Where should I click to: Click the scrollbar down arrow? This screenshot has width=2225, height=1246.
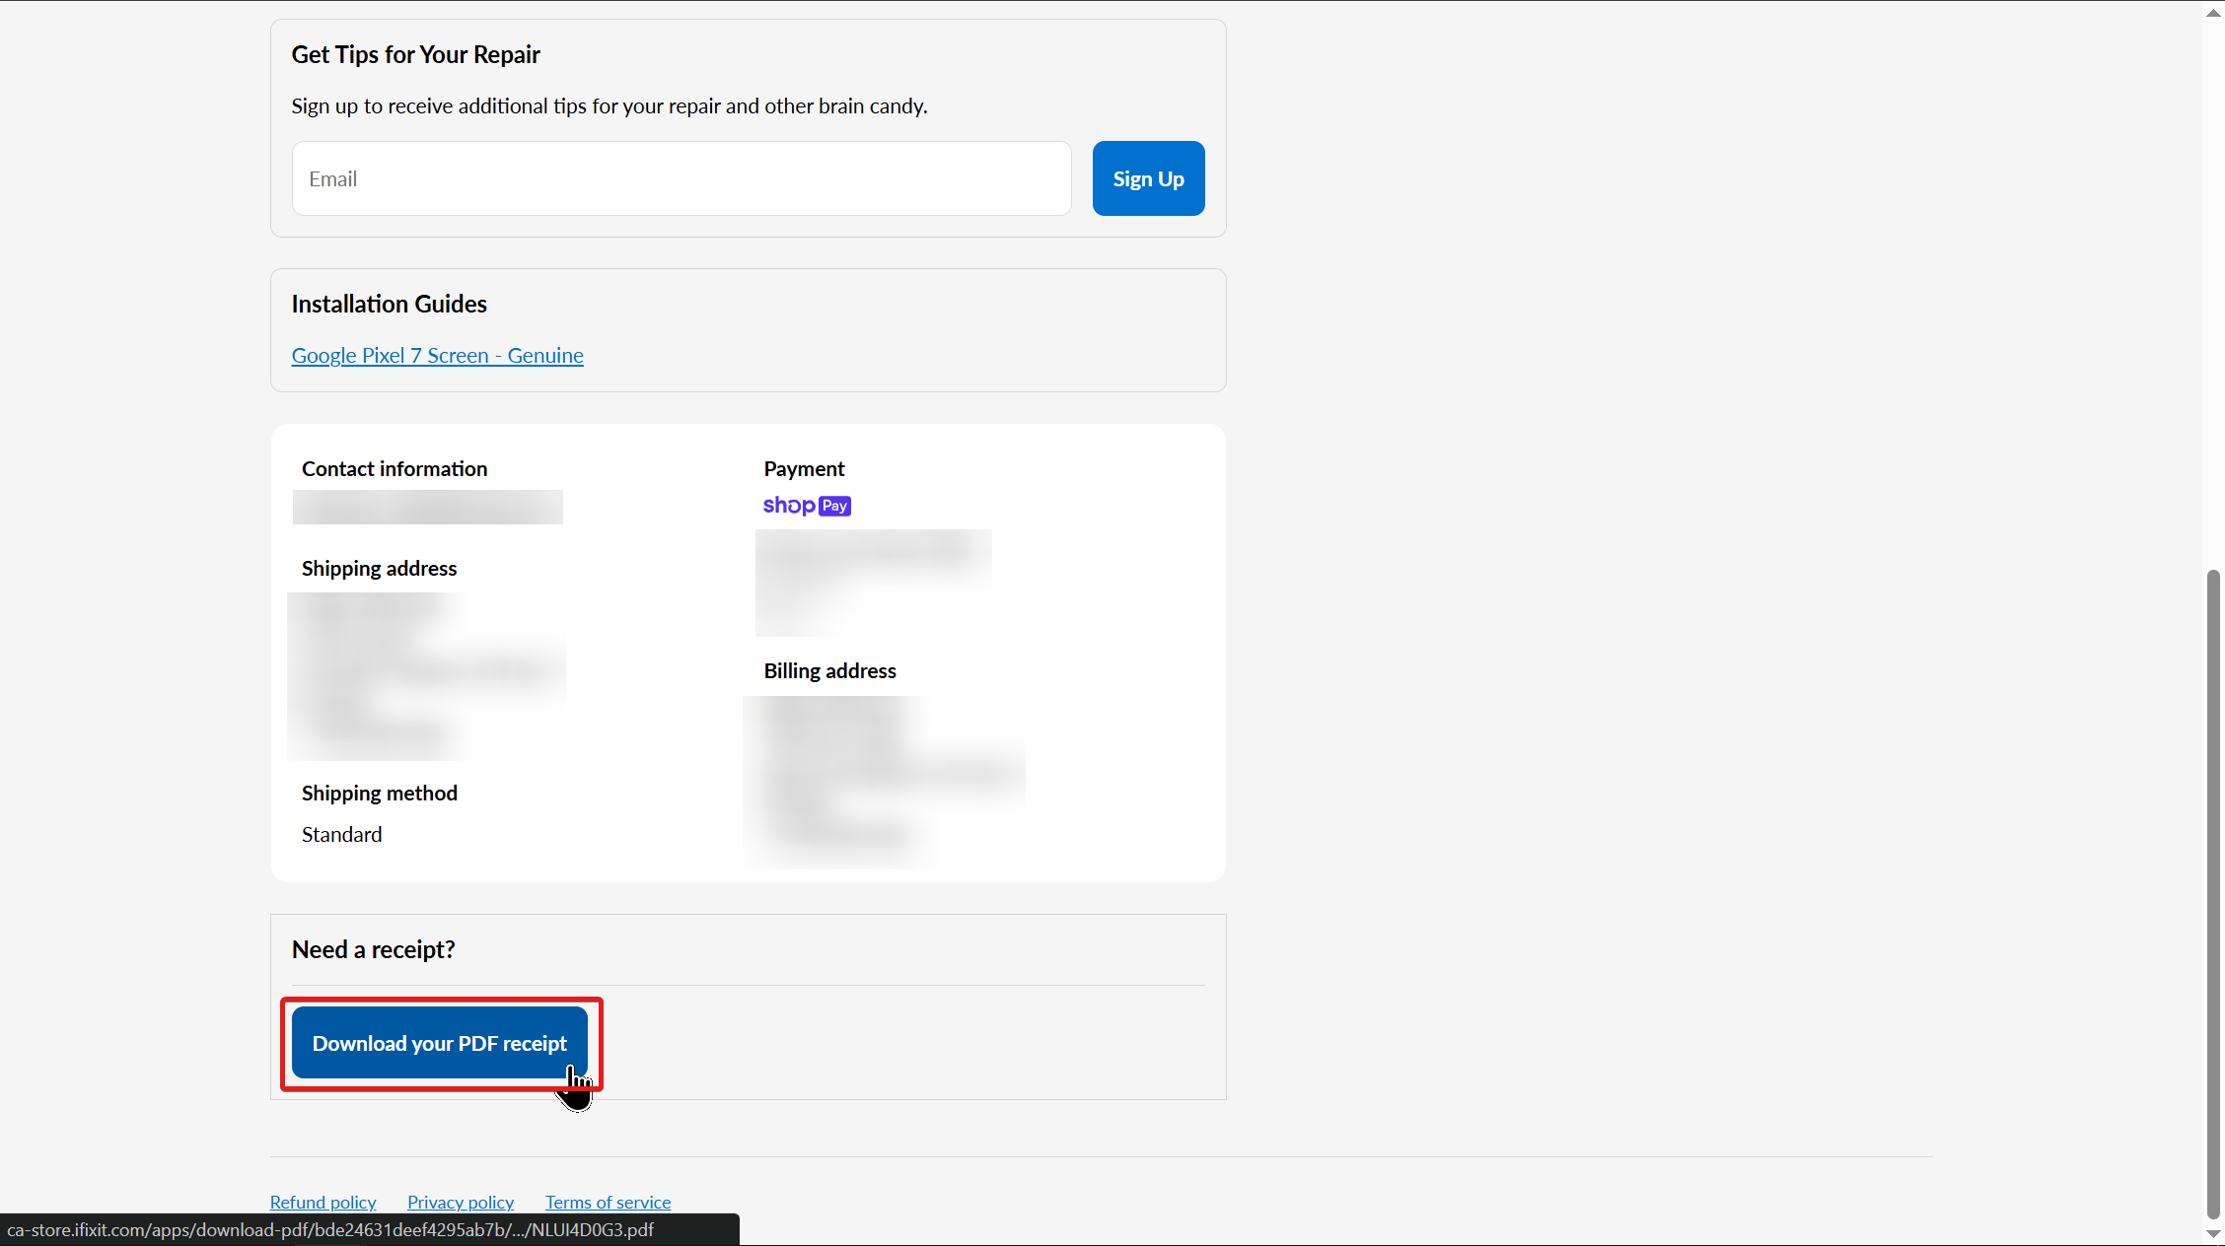tap(2213, 1233)
